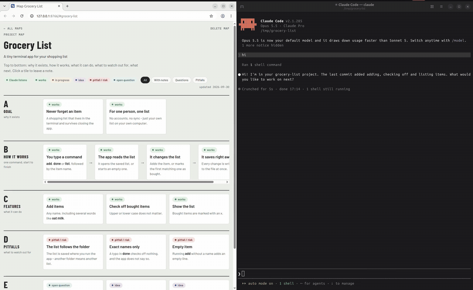Select the All filter pill

145,80
